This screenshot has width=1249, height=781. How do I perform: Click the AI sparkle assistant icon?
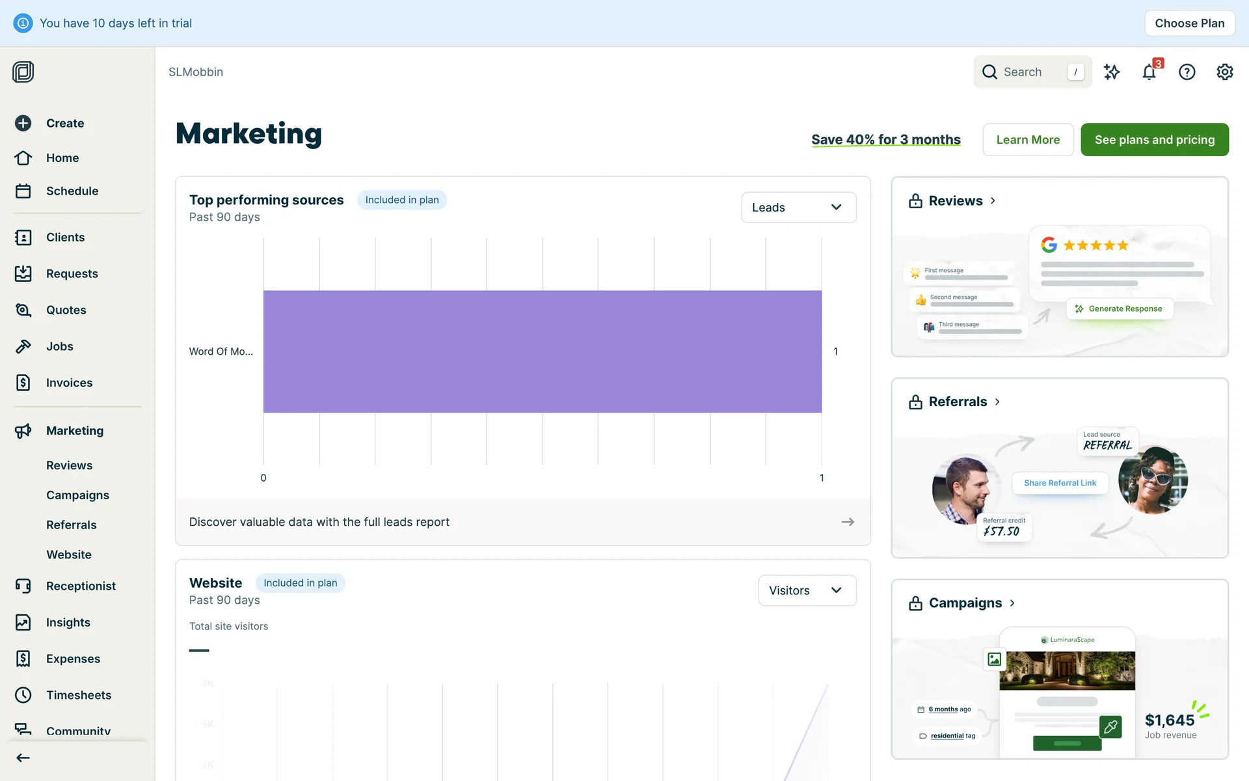pos(1112,72)
